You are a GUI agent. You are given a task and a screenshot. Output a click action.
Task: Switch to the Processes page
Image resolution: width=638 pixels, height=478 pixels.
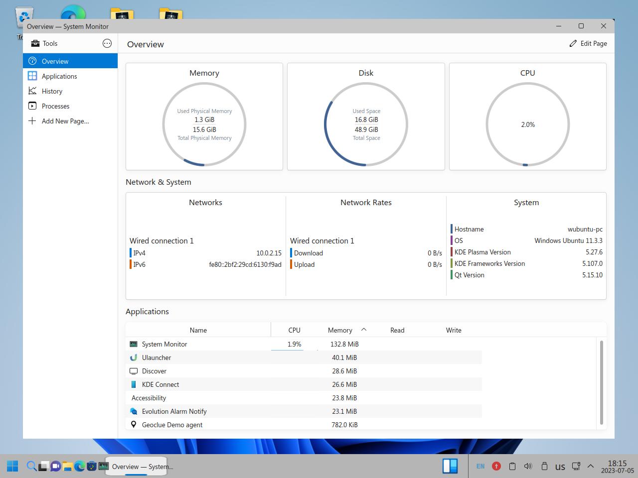[55, 106]
